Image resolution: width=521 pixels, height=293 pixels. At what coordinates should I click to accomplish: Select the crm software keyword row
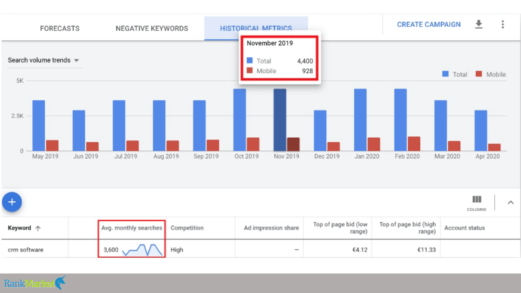tap(260, 250)
